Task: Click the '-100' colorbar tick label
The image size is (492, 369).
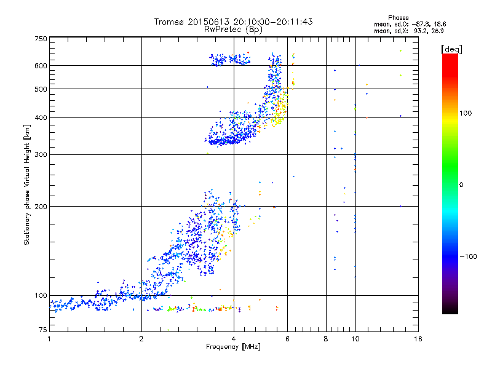Action: pyautogui.click(x=468, y=256)
